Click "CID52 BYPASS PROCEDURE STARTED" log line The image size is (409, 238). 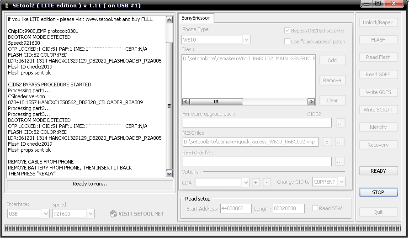49,85
